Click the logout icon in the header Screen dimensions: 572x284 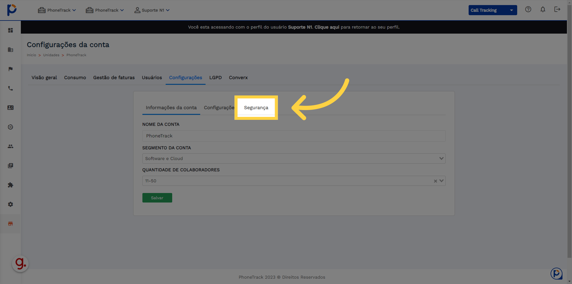(557, 9)
